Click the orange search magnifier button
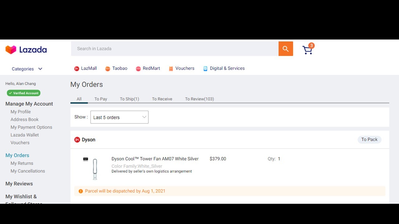 point(286,49)
